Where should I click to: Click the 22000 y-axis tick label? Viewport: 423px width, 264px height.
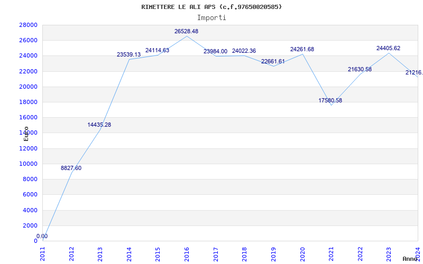[x=29, y=71]
